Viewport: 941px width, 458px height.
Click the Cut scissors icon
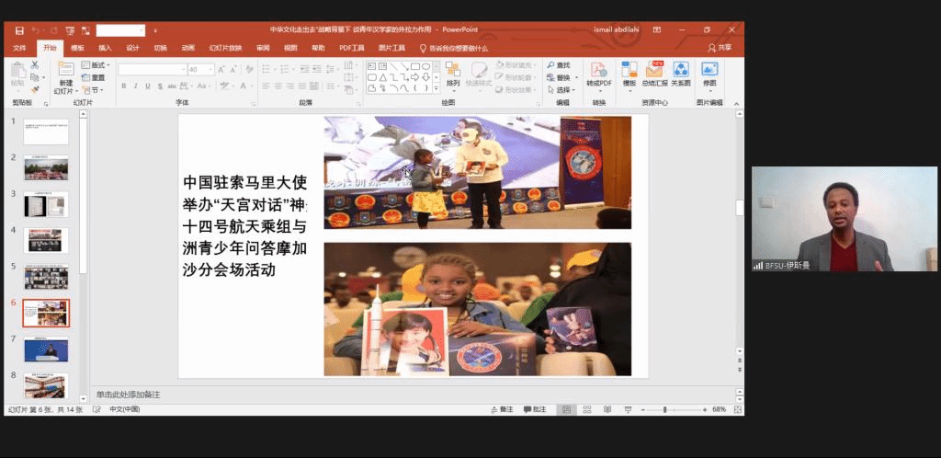point(35,65)
